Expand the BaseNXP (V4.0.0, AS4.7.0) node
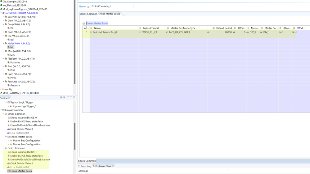Screen dimensions: 310x174 coord(3,17)
